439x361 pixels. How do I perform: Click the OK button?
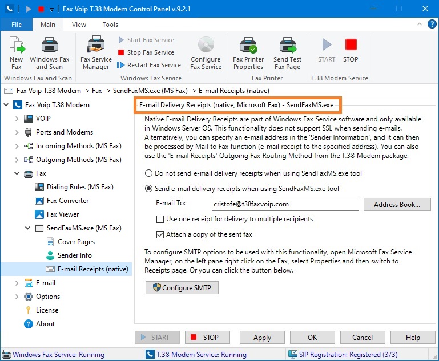click(312, 338)
